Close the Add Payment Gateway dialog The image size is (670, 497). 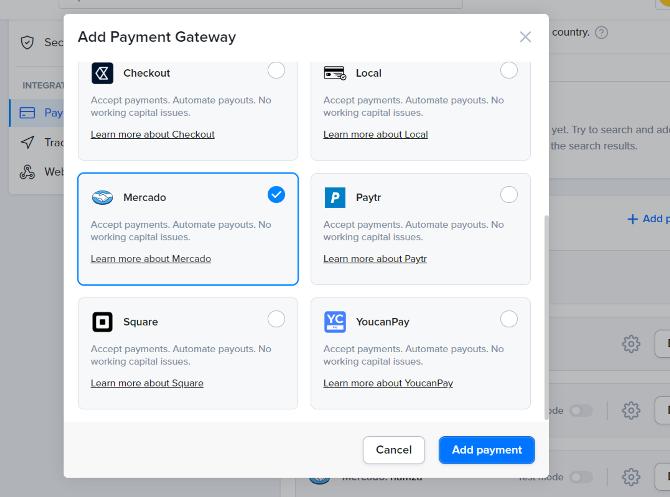tap(525, 37)
